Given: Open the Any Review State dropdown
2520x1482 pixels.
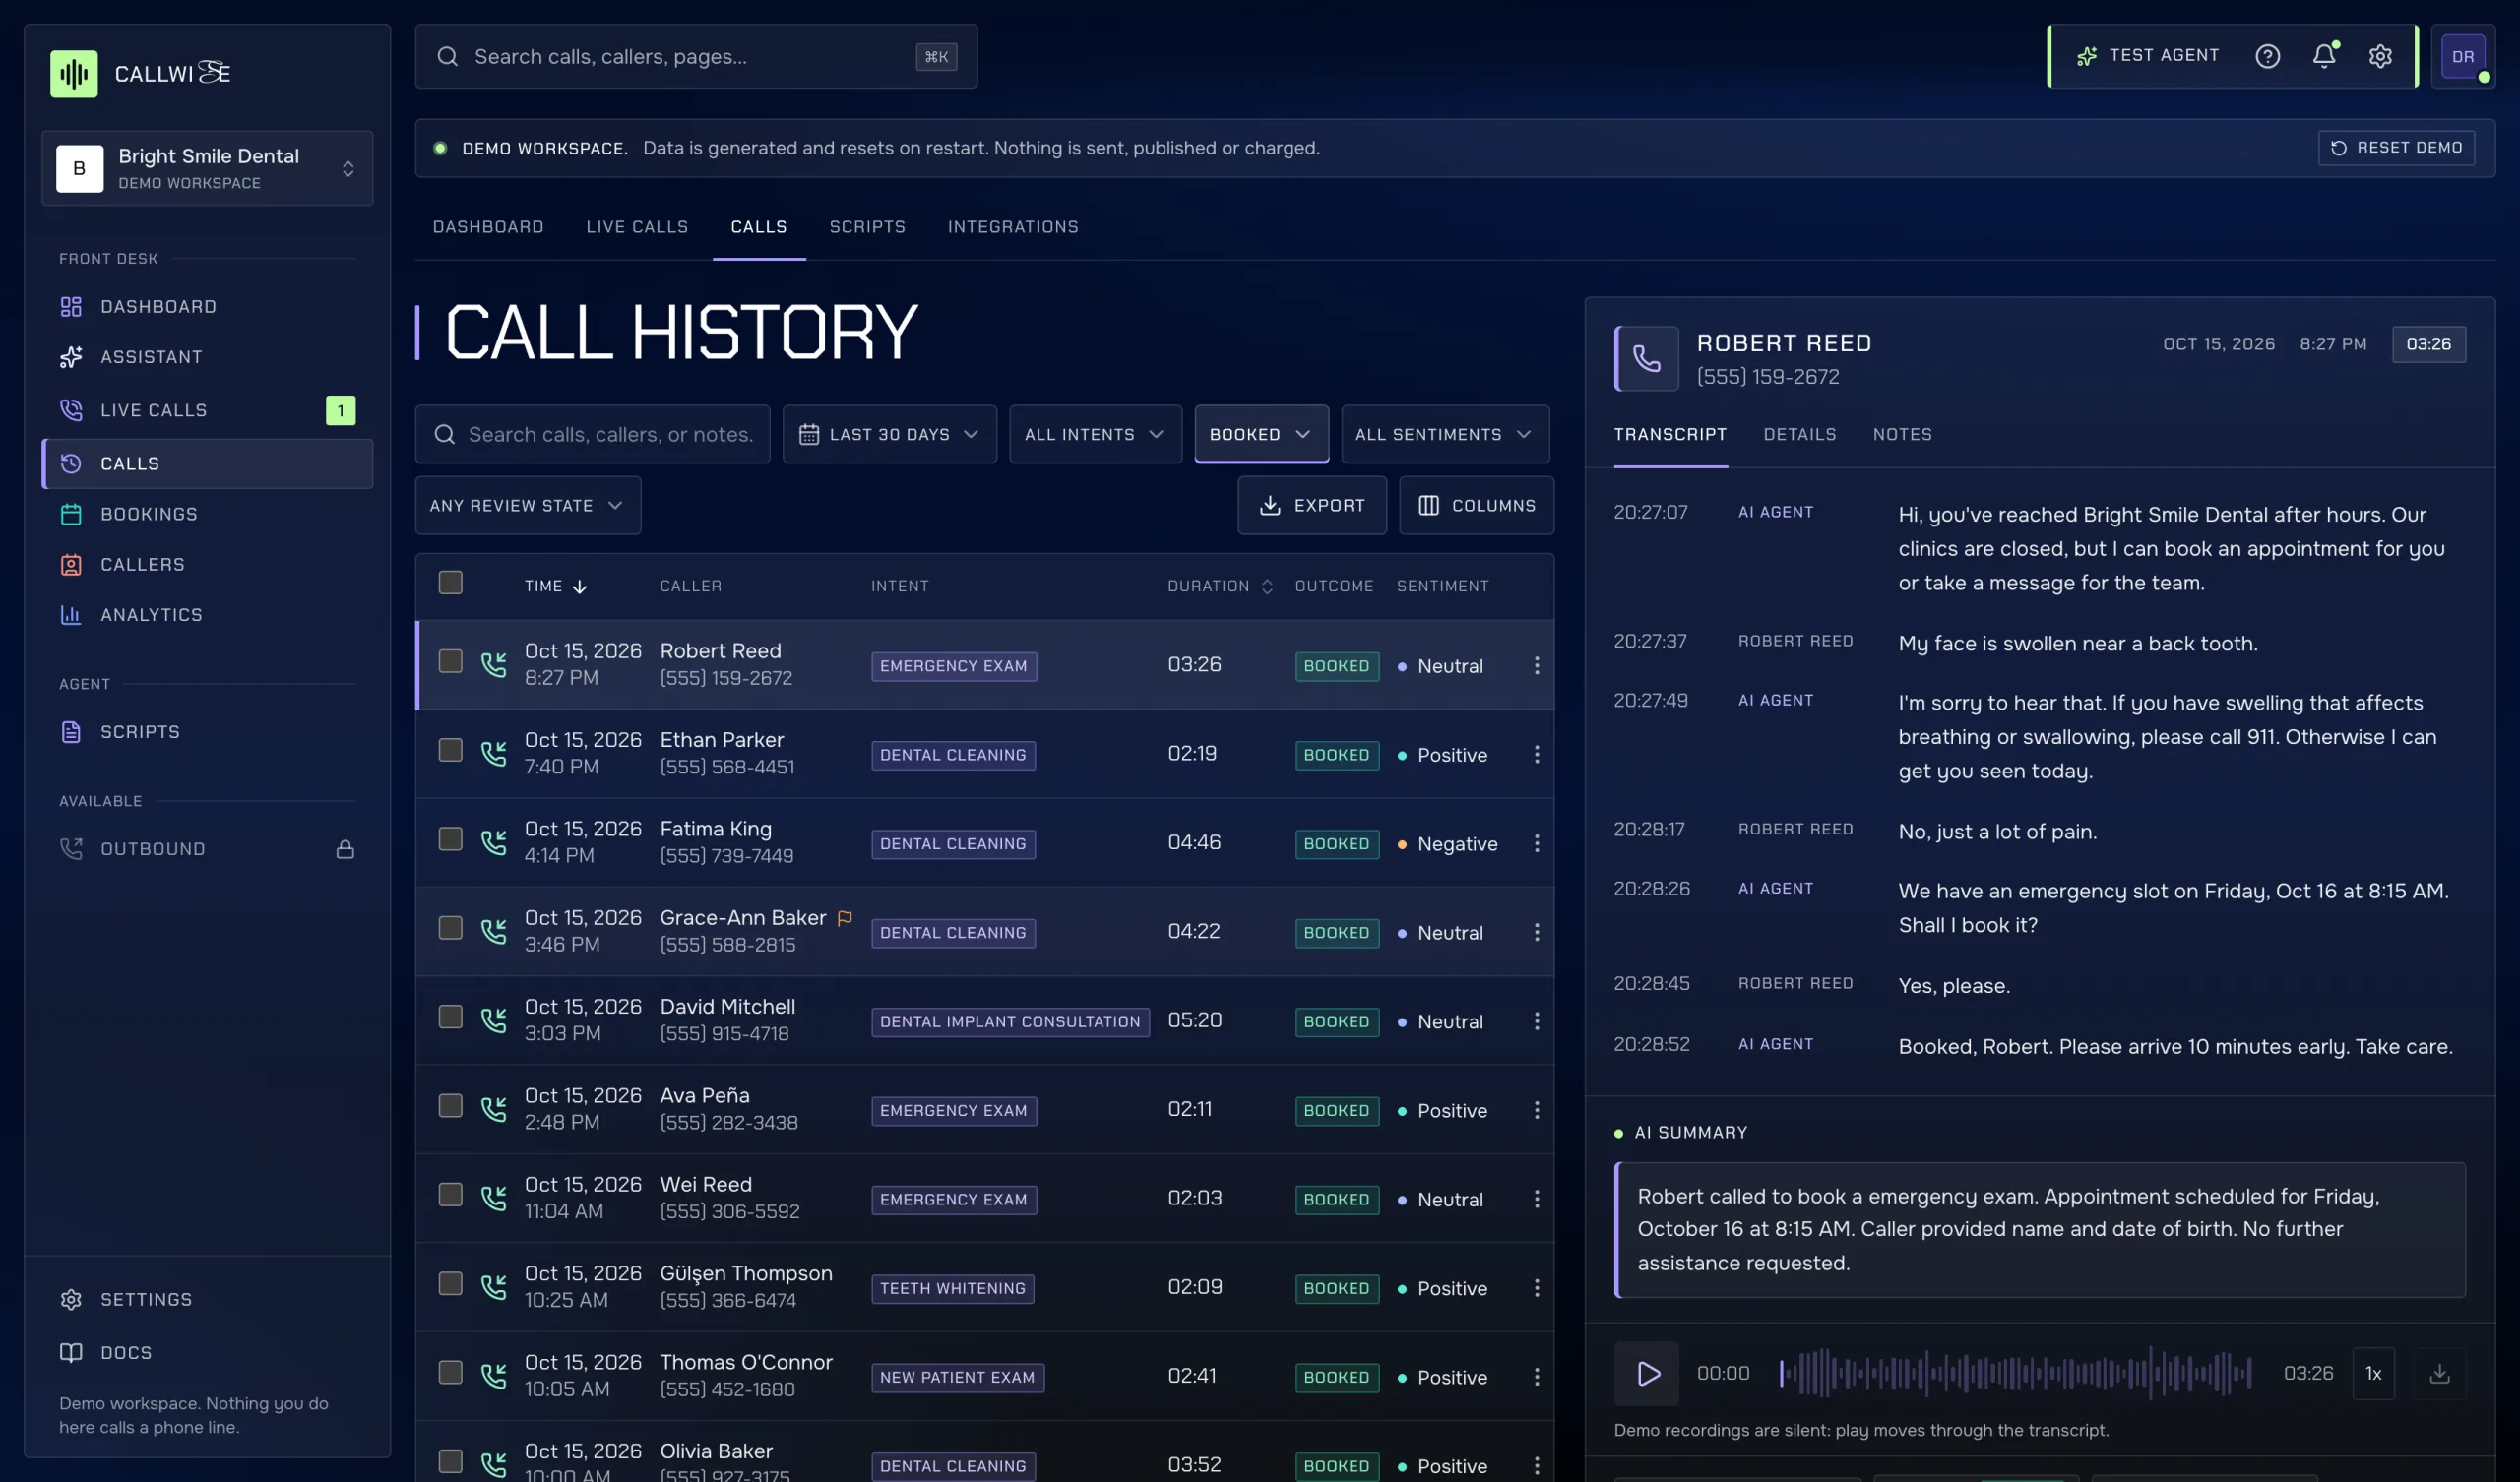Looking at the screenshot, I should pos(527,505).
